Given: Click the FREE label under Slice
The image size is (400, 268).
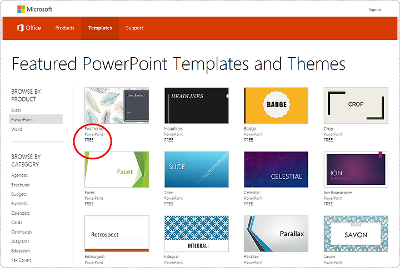Looking at the screenshot, I should 169,204.
